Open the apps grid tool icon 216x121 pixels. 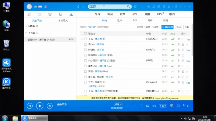[x=154, y=6]
